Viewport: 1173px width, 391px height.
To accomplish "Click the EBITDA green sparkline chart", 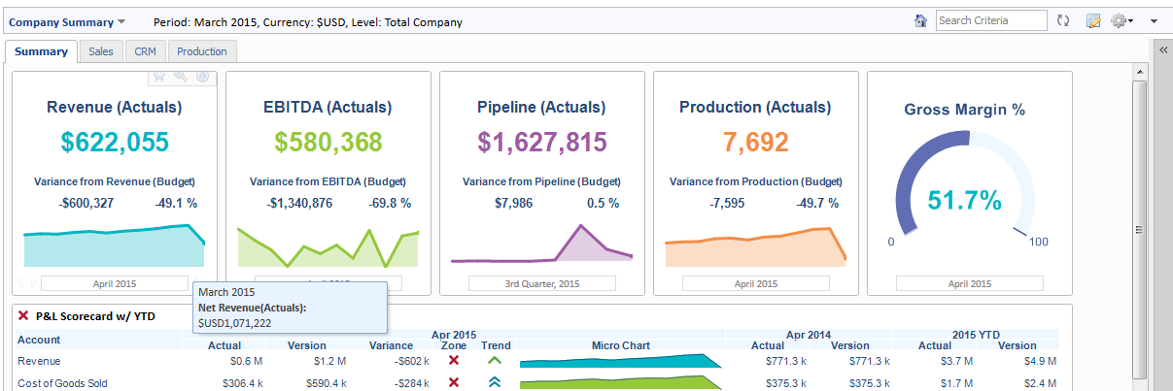I will [328, 247].
